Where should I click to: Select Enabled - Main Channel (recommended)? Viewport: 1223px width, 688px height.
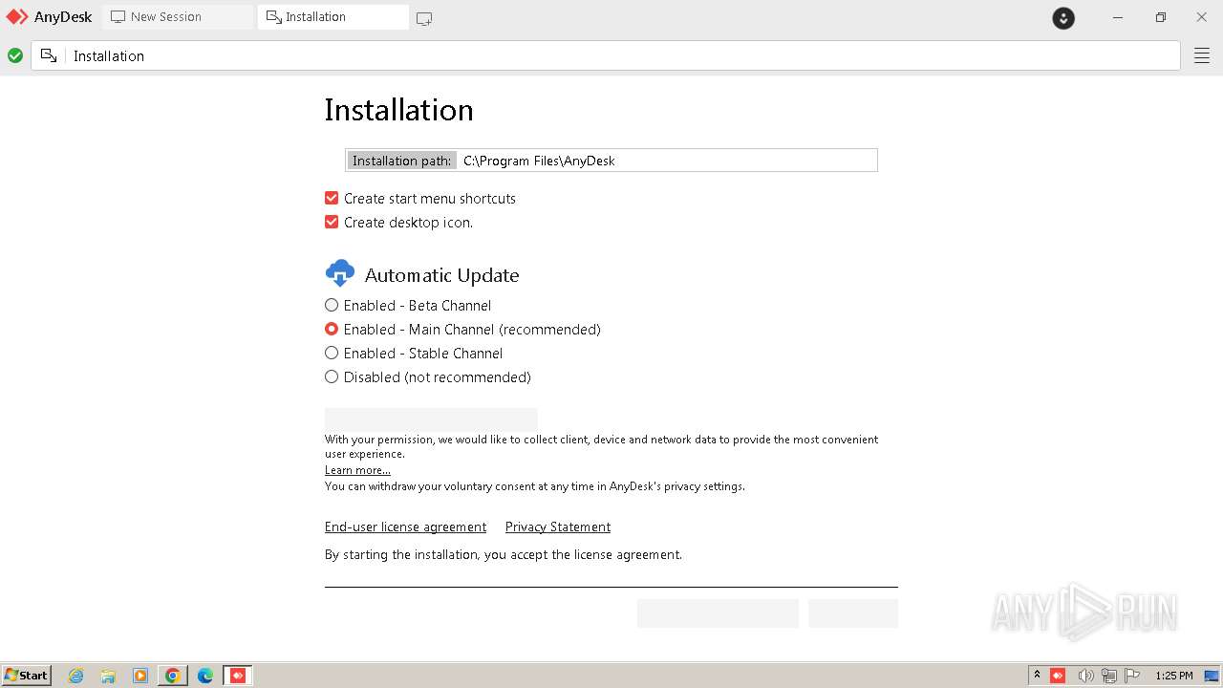tap(332, 330)
